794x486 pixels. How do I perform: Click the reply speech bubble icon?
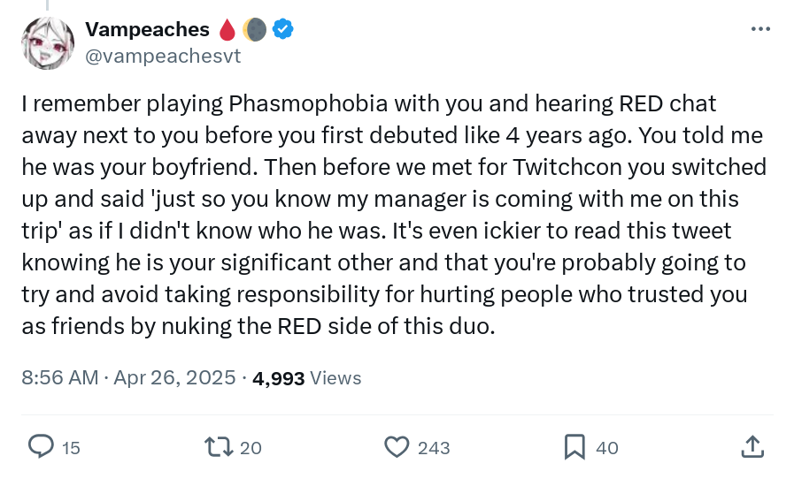(42, 447)
